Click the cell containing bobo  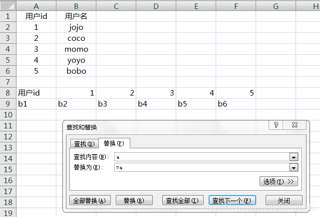[76, 71]
